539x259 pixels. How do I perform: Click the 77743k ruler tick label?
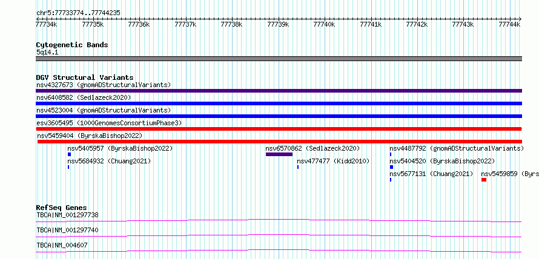(x=463, y=24)
